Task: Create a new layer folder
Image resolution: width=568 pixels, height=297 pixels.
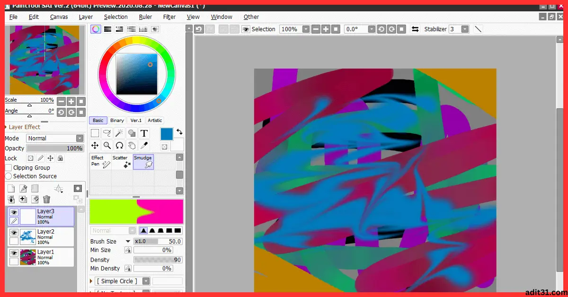Action: click(x=35, y=189)
